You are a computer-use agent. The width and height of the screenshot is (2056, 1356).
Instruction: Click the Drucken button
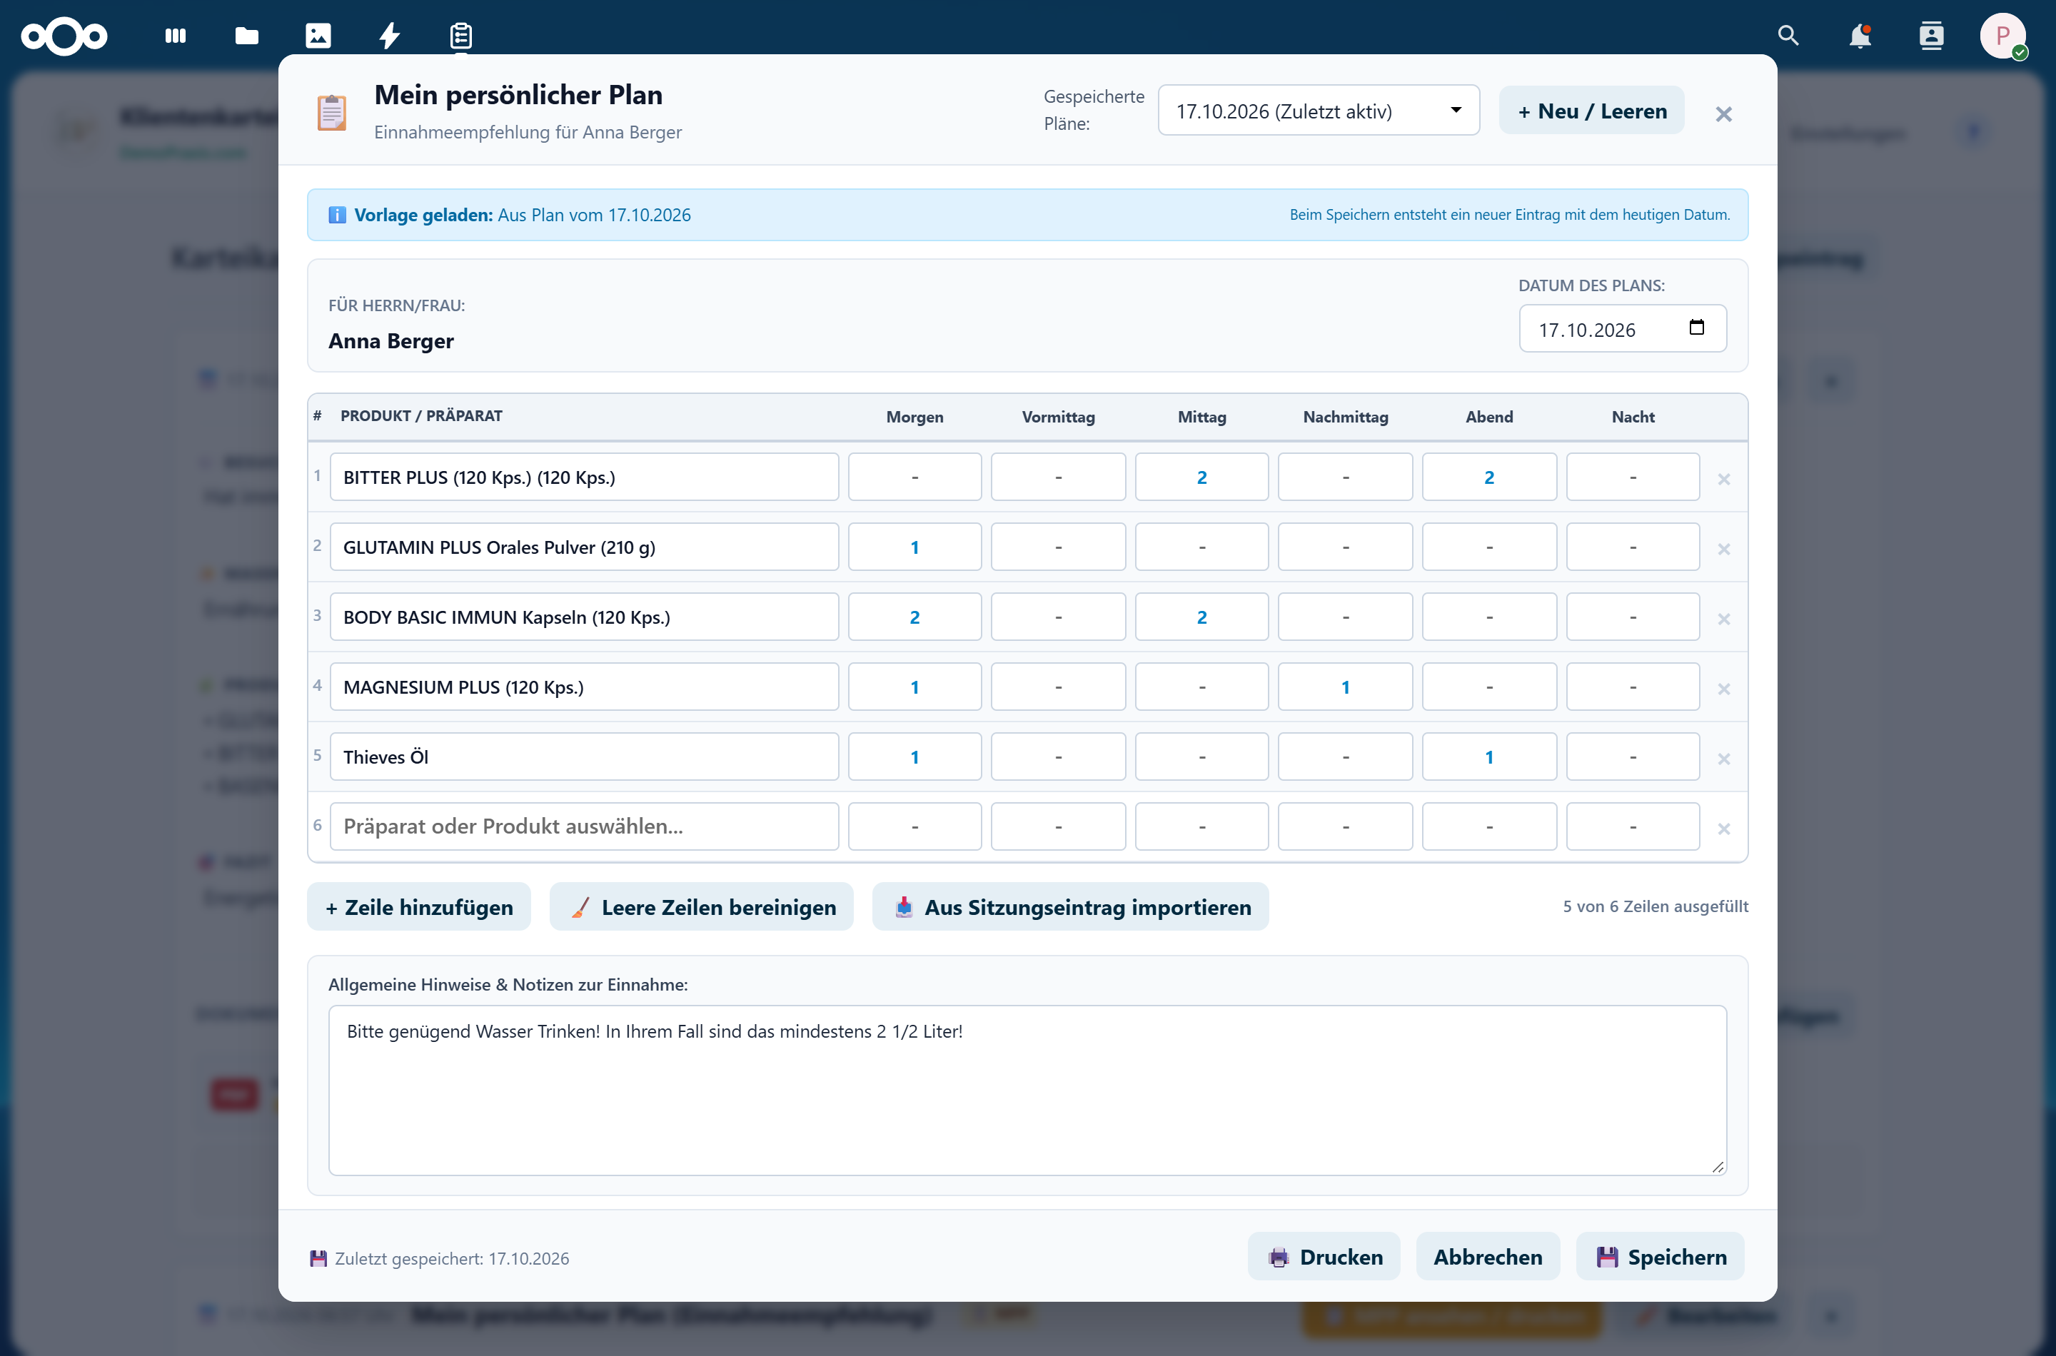[1324, 1258]
